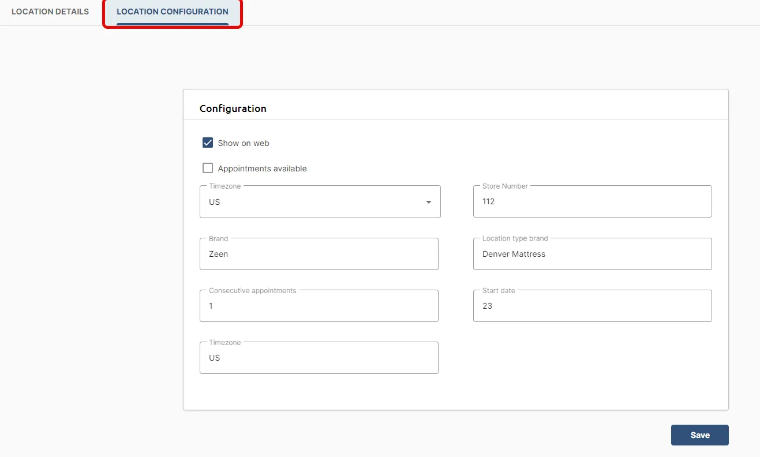Image resolution: width=760 pixels, height=457 pixels.
Task: Click the 'Start date' floating label
Action: [499, 290]
